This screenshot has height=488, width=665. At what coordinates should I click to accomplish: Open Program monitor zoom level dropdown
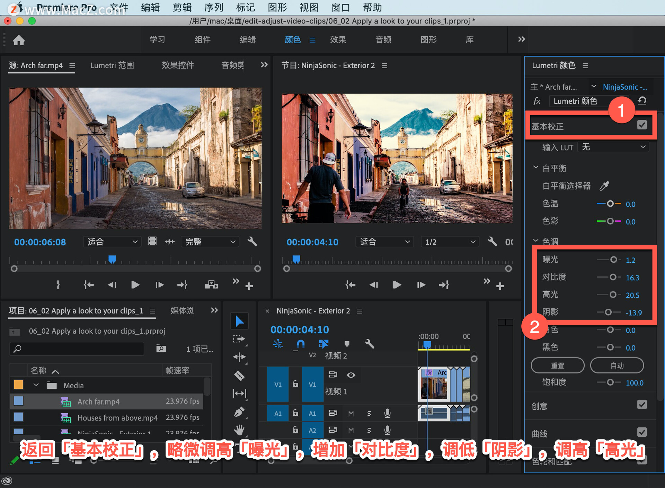[384, 242]
